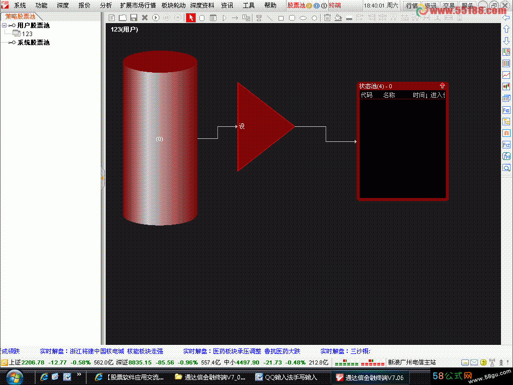
Task: Open the 系统 menu
Action: coord(20,6)
